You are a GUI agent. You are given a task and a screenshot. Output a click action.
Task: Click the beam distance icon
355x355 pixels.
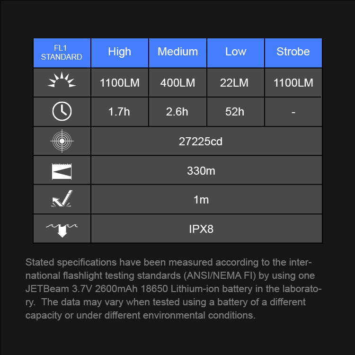[x=62, y=170]
